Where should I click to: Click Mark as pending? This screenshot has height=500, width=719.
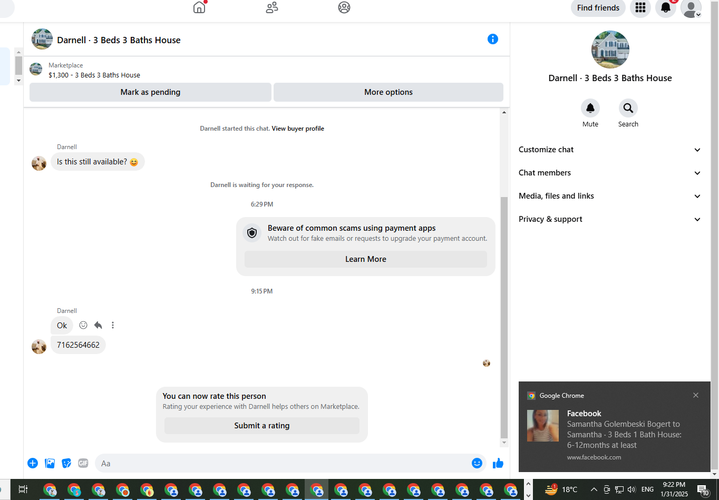[150, 92]
